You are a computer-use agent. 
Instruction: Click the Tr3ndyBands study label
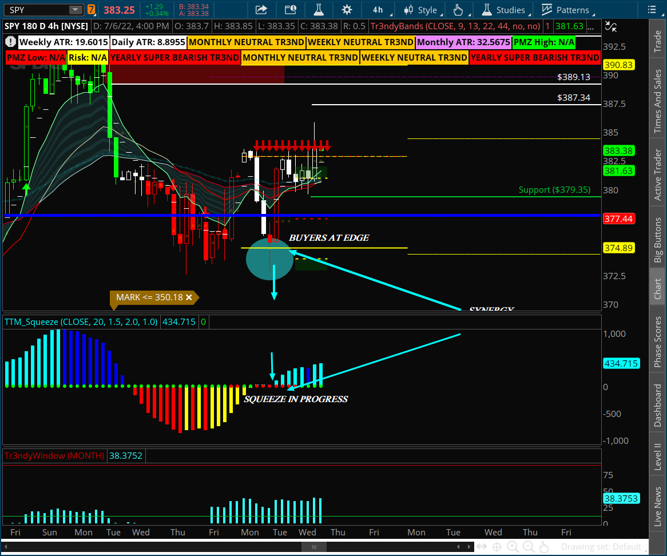455,26
